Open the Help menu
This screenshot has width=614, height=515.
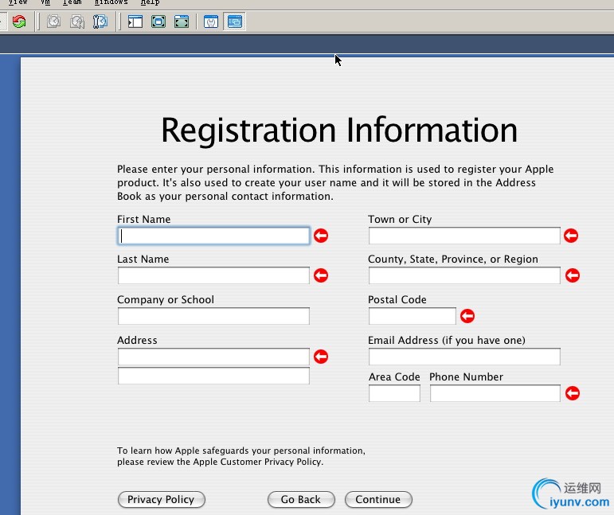click(150, 2)
